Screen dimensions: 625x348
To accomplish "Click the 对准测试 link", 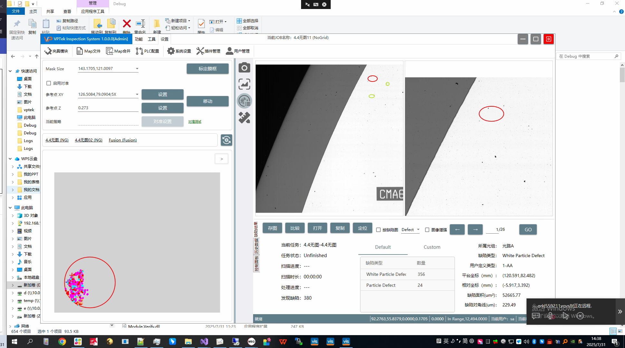I will (x=195, y=122).
